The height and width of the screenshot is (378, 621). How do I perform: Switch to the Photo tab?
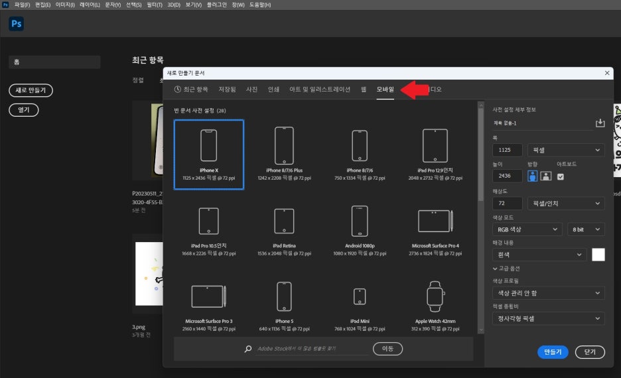(252, 90)
